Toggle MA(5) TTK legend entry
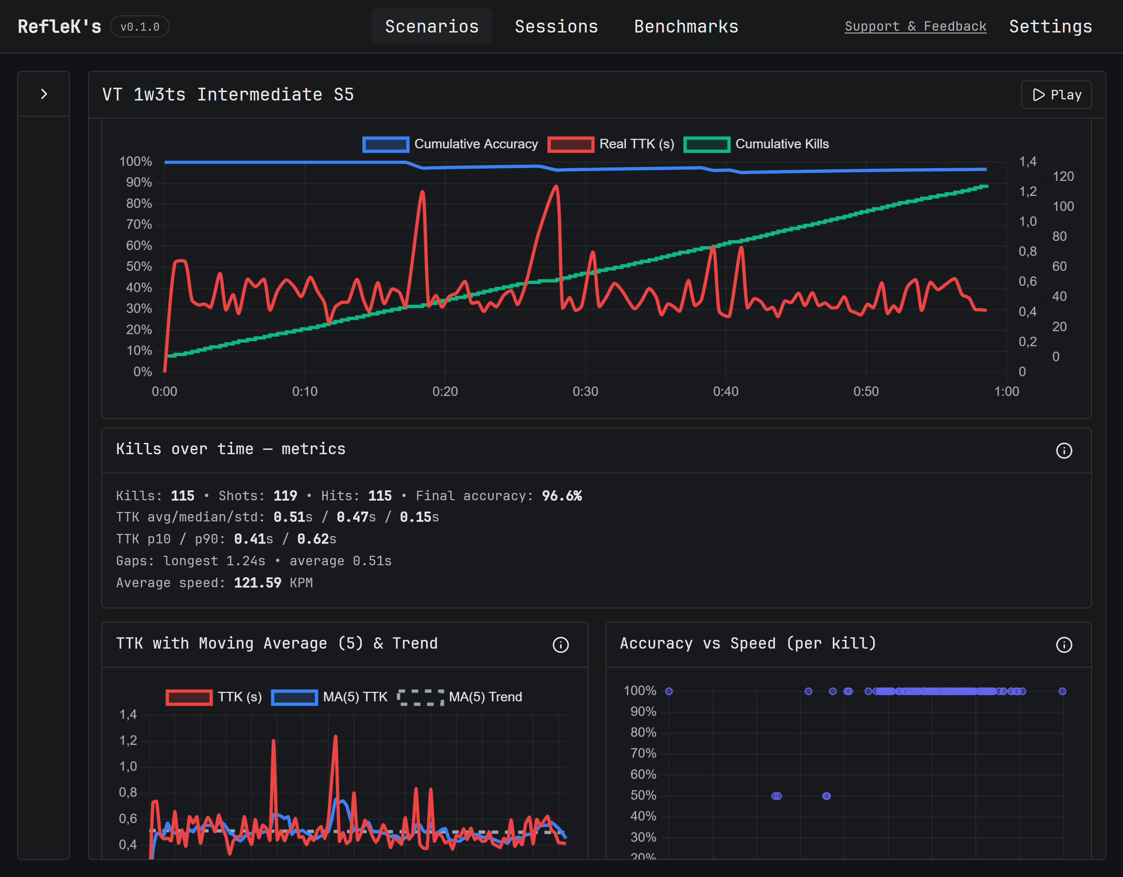This screenshot has width=1123, height=877. coord(355,697)
